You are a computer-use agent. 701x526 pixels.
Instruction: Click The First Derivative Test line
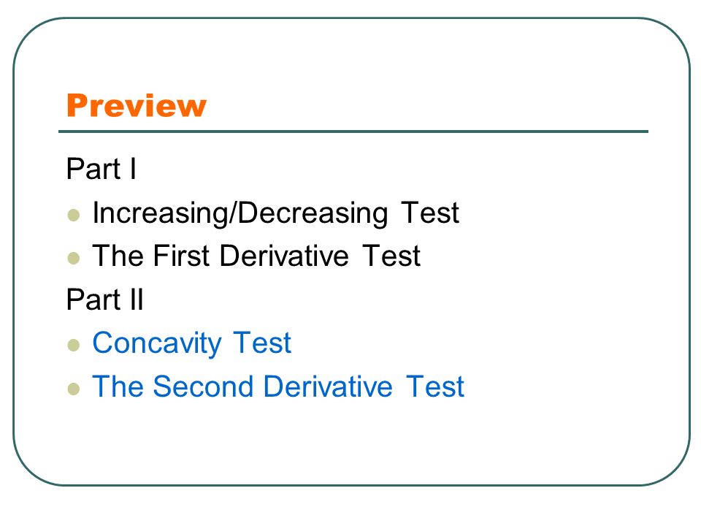coord(256,256)
